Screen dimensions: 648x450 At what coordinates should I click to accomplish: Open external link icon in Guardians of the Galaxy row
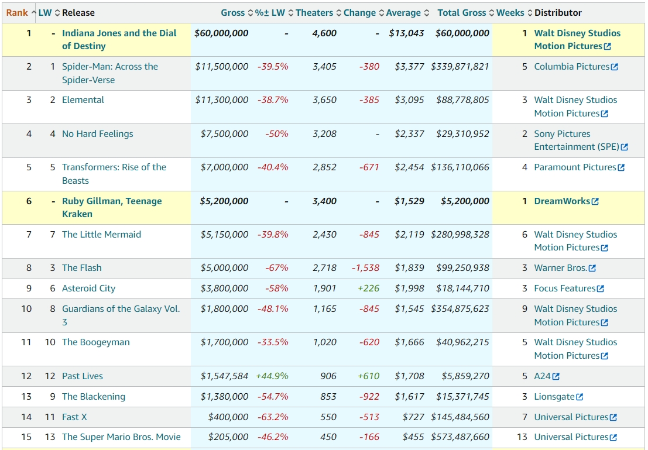605,323
